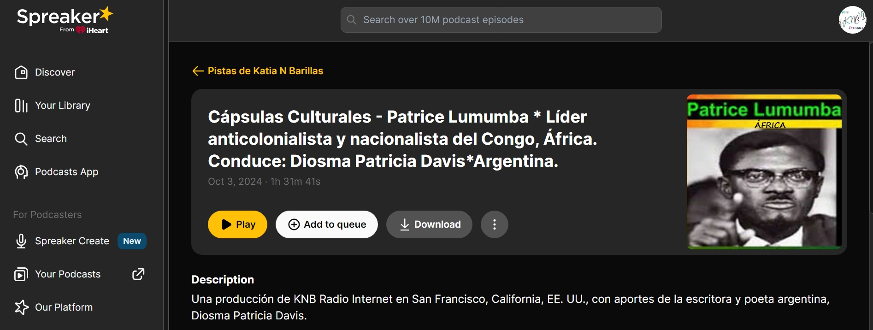Click the Your Podcasts icon
Image resolution: width=873 pixels, height=330 pixels.
(21, 274)
